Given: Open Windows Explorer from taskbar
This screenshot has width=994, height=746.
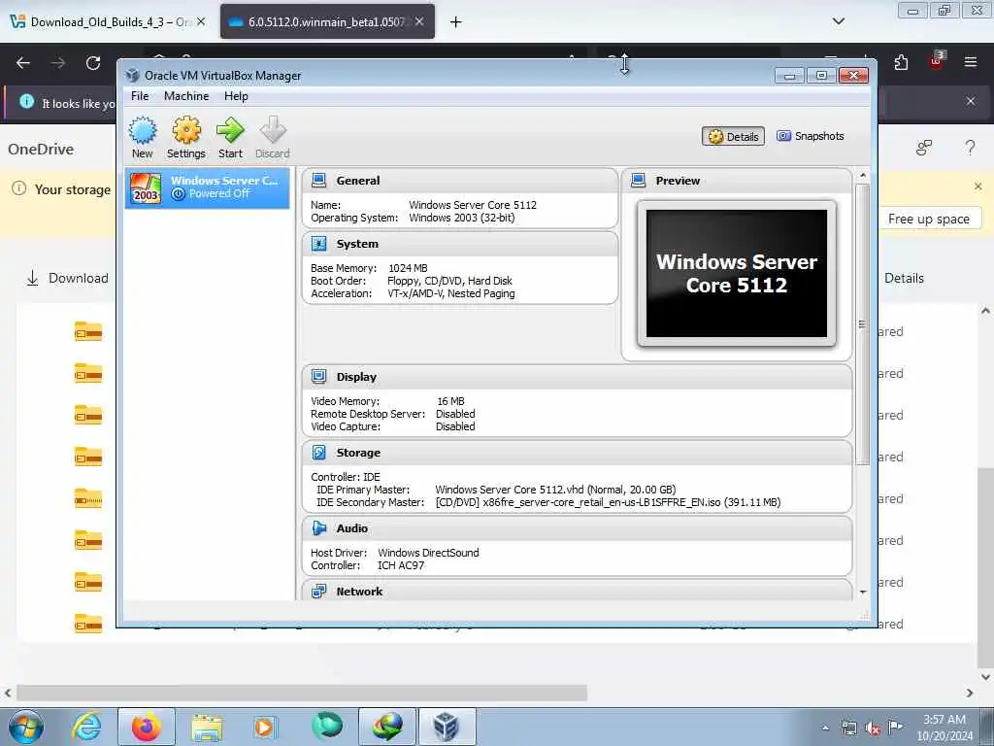Looking at the screenshot, I should coord(206,727).
